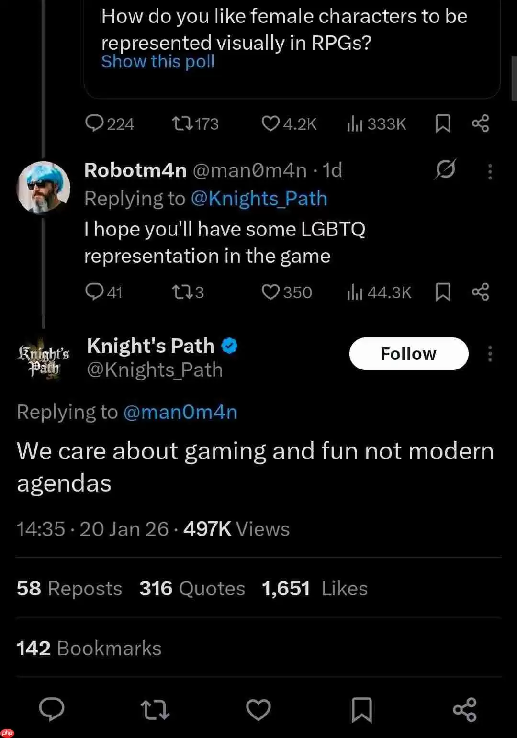Like the main Knight's Path reply
The width and height of the screenshot is (517, 738).
tap(258, 709)
